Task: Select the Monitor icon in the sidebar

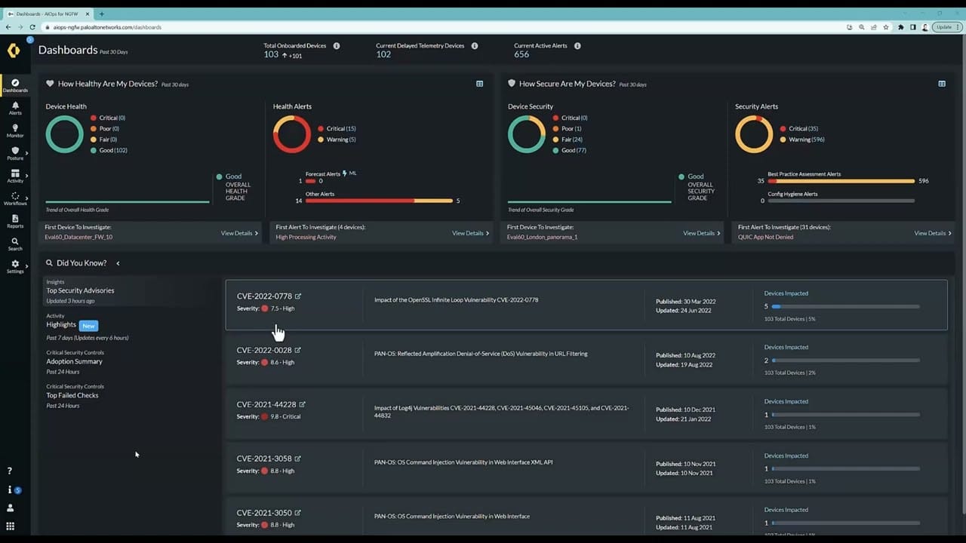Action: tap(15, 130)
